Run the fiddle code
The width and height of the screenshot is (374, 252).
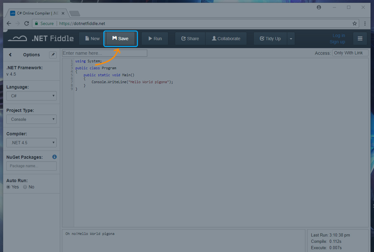155,39
